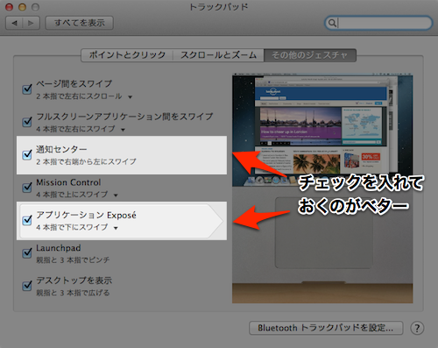Open 4本指で下にスワイプ dropdown

[x=77, y=227]
